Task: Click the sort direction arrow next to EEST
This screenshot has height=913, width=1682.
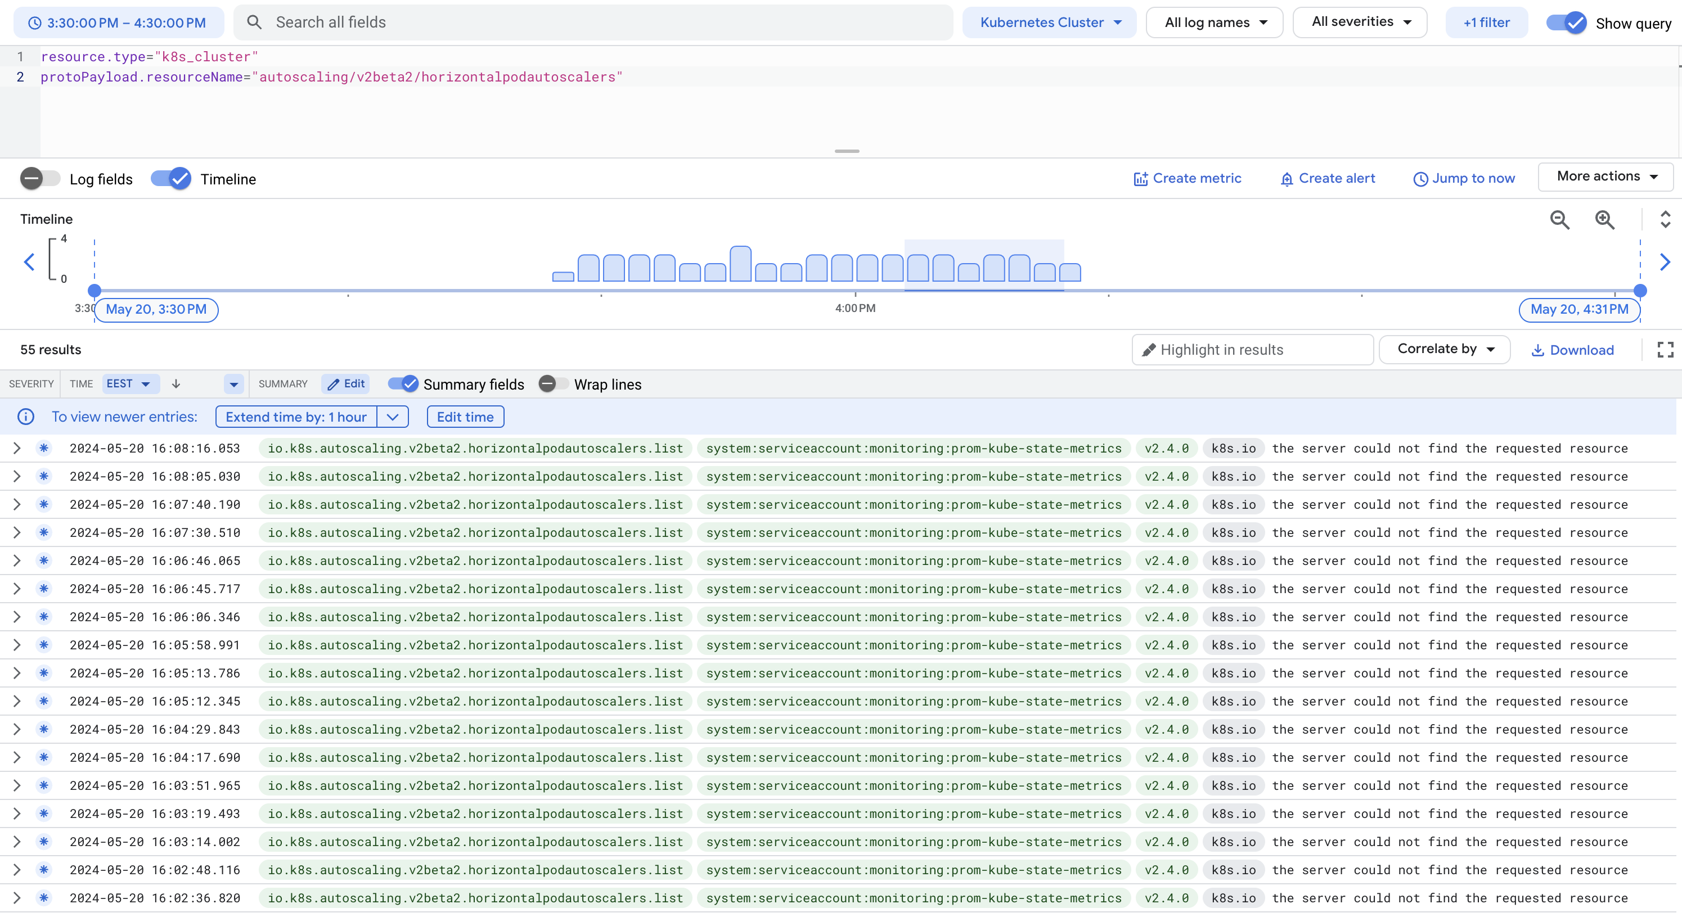Action: [176, 384]
